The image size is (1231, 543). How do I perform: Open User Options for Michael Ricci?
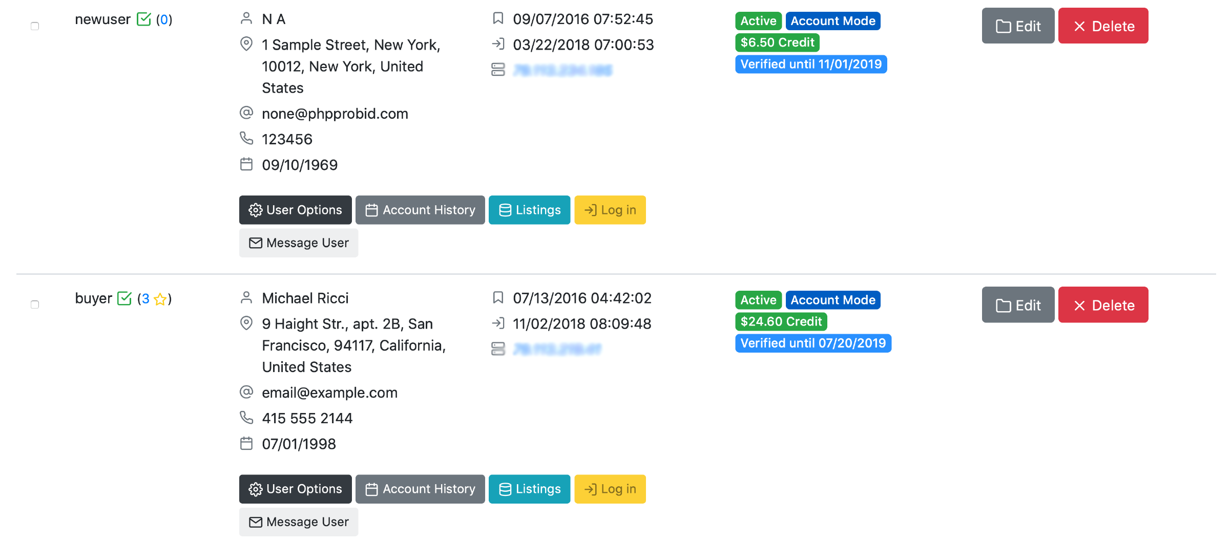295,489
